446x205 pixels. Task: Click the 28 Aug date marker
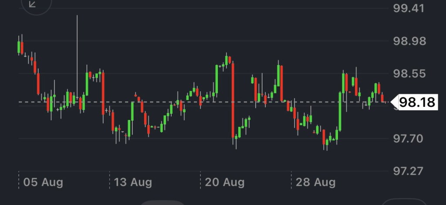[x=316, y=182]
